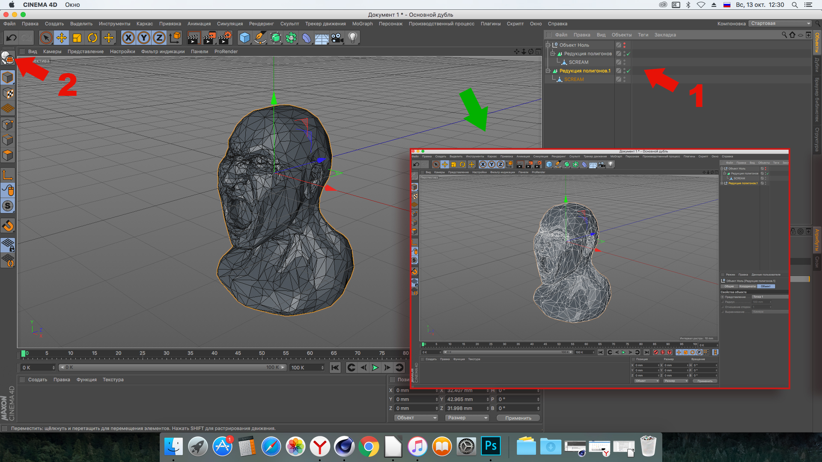Select the yellow SCREAM object row
Viewport: 822px width, 462px height.
pyautogui.click(x=574, y=79)
